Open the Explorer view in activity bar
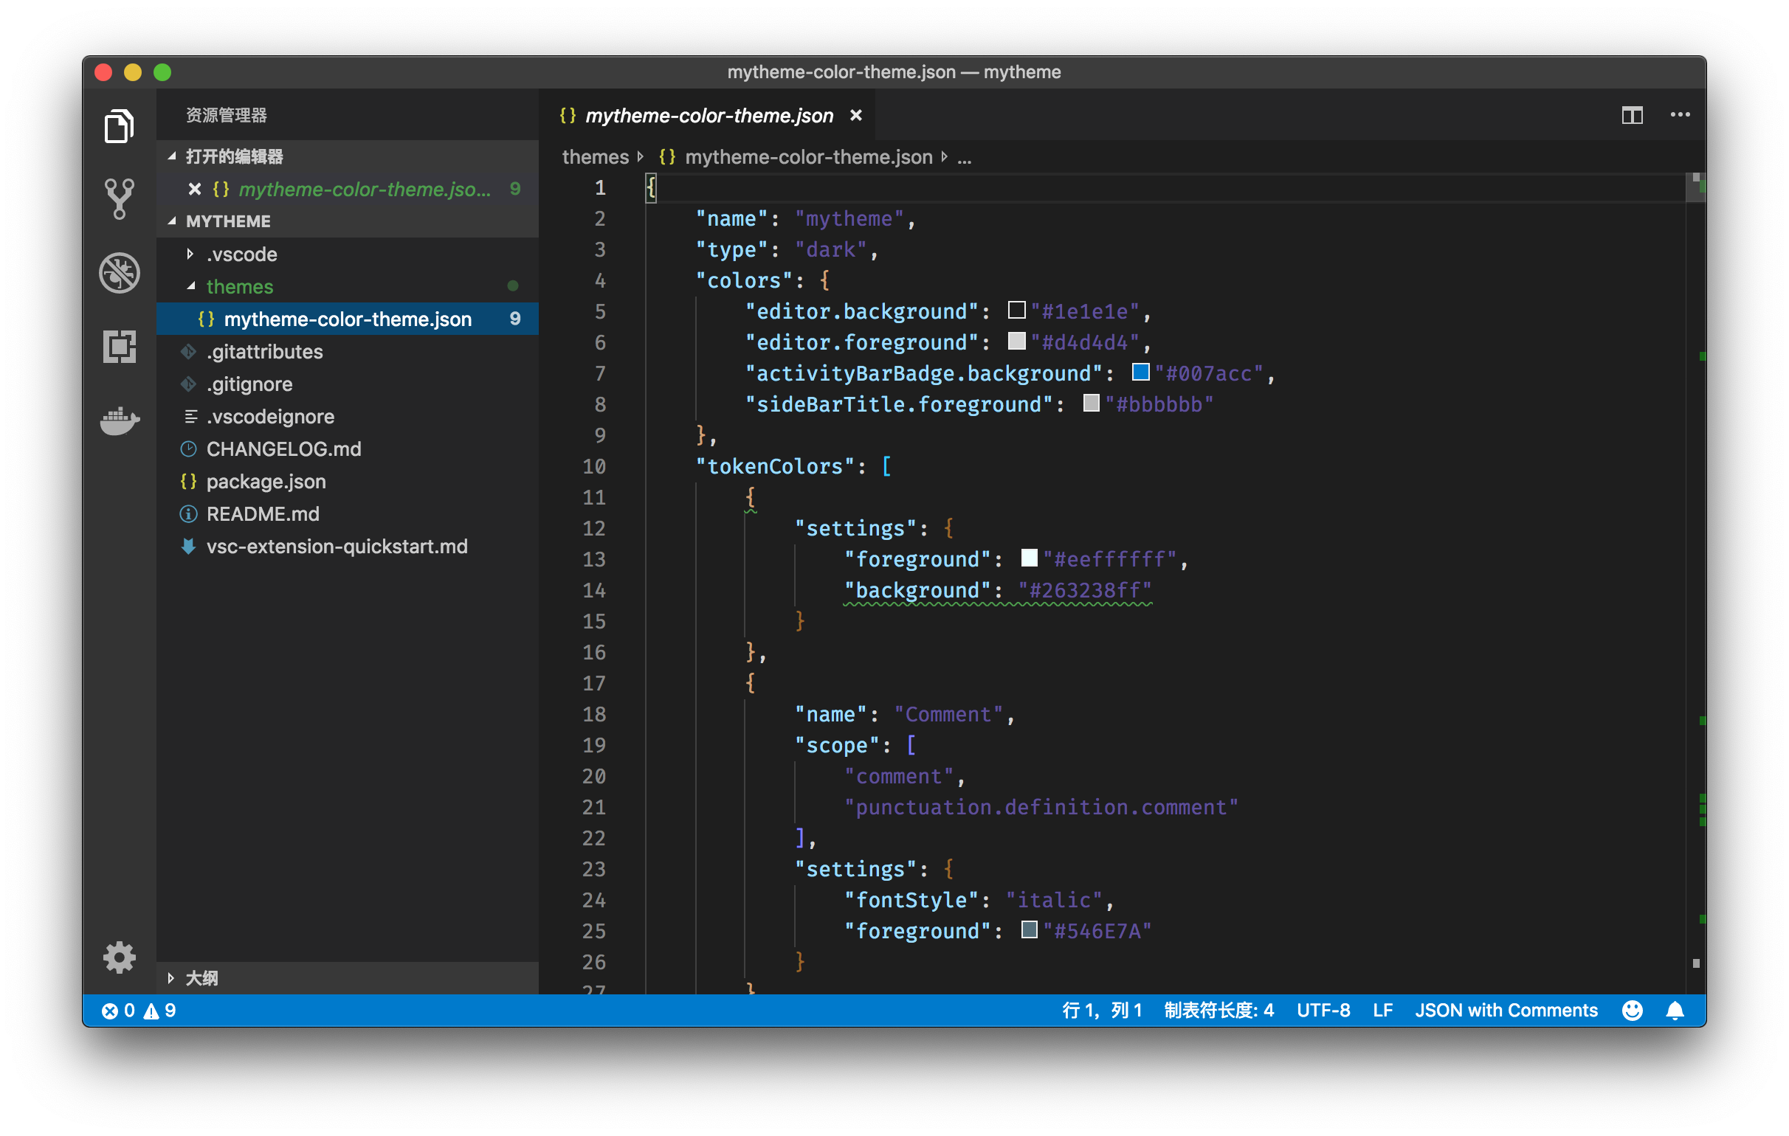The height and width of the screenshot is (1136, 1789). pos(119,125)
